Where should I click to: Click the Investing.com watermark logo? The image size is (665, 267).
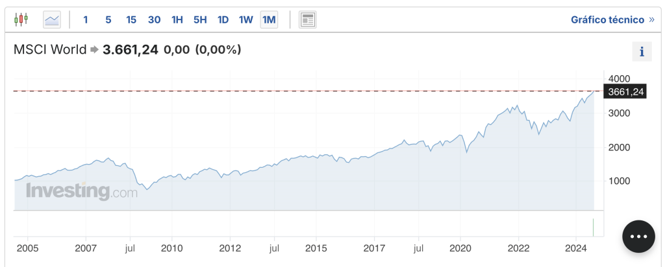point(82,192)
